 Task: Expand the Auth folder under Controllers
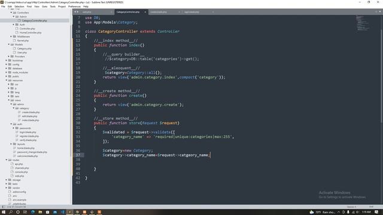(x=14, y=24)
